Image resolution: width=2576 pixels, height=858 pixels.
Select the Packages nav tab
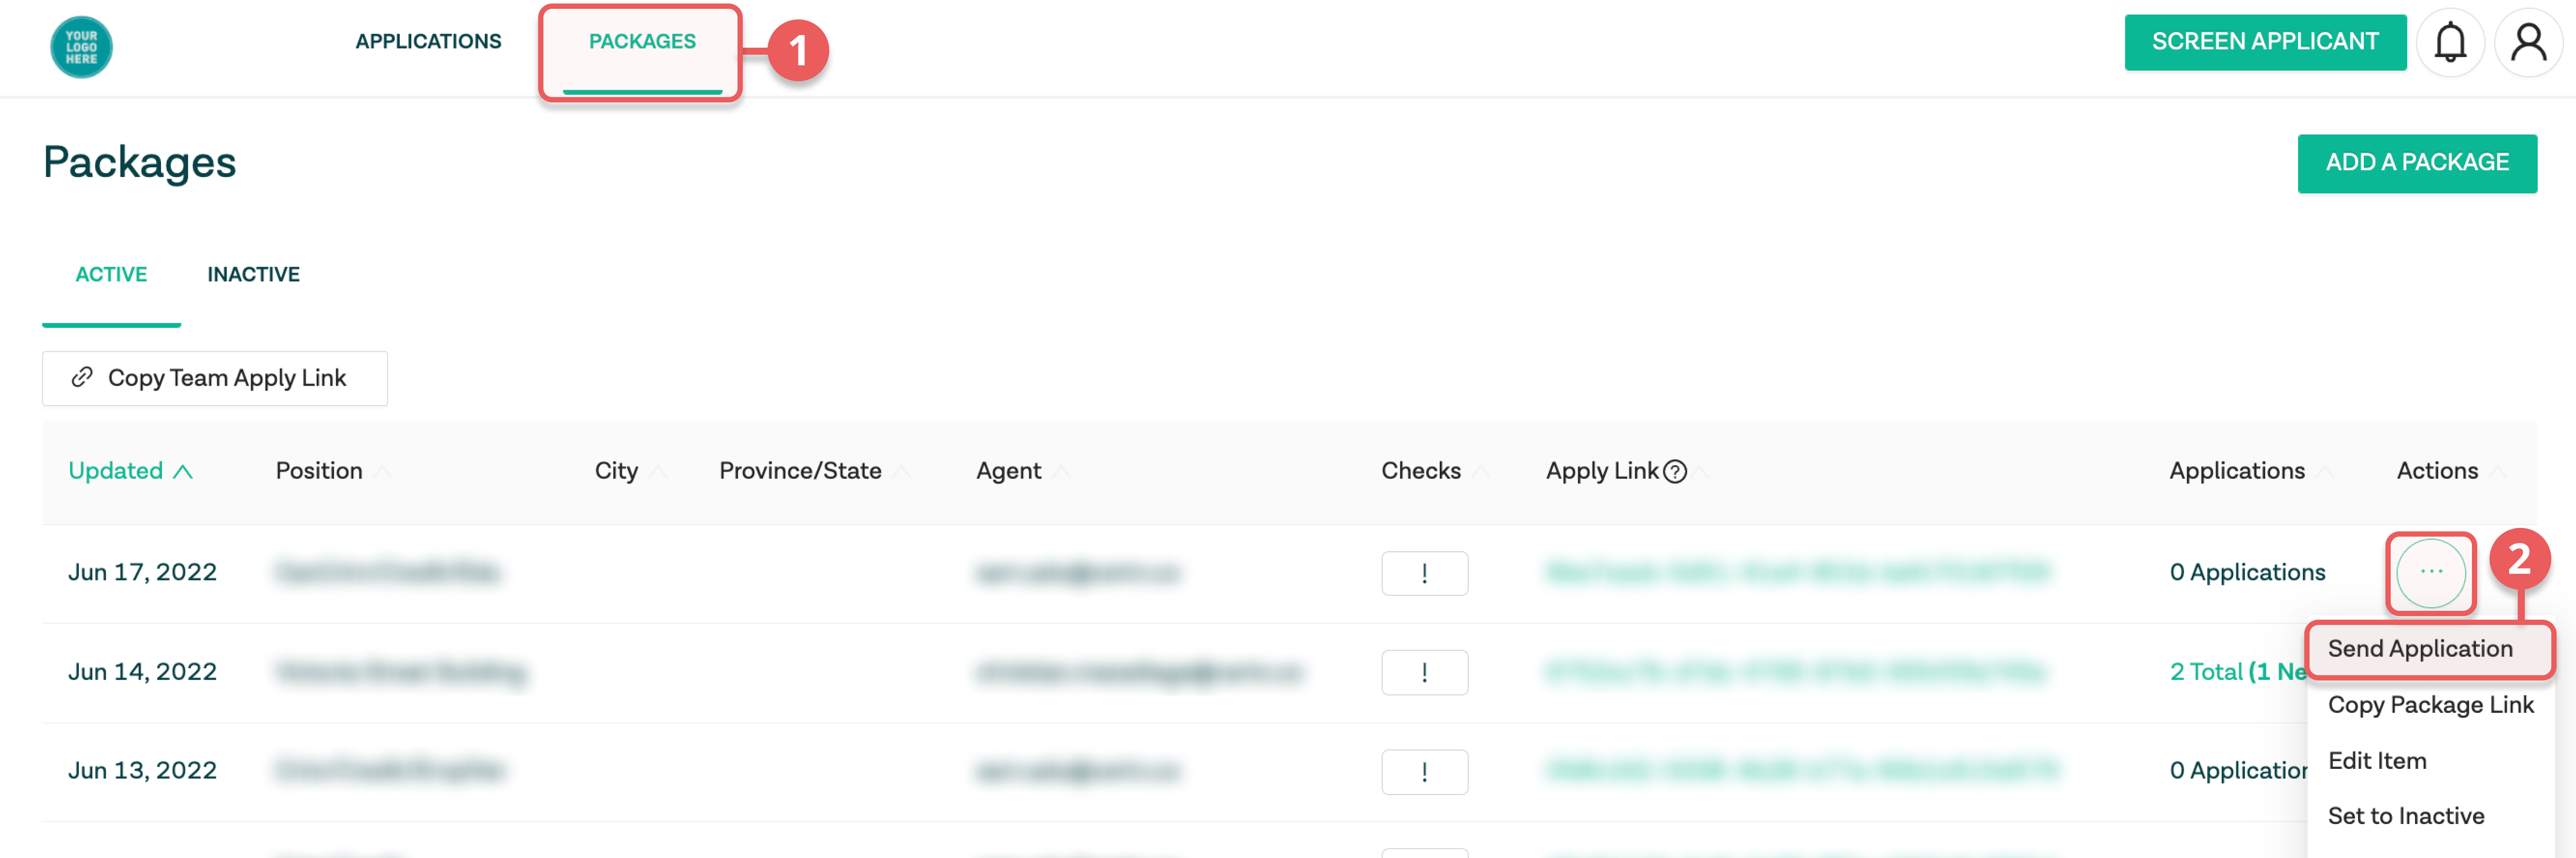tap(642, 42)
